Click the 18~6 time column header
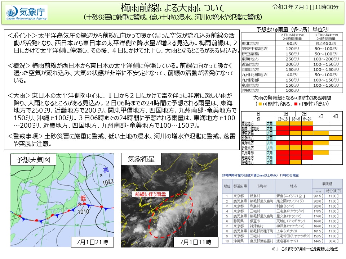The height and width of the screenshot is (259, 346). pos(296,119)
